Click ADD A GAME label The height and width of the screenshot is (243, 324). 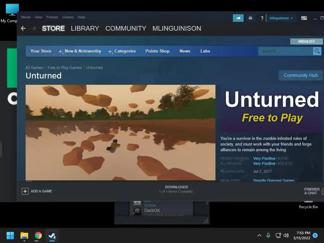(41, 191)
